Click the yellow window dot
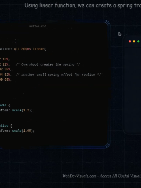 134,41
